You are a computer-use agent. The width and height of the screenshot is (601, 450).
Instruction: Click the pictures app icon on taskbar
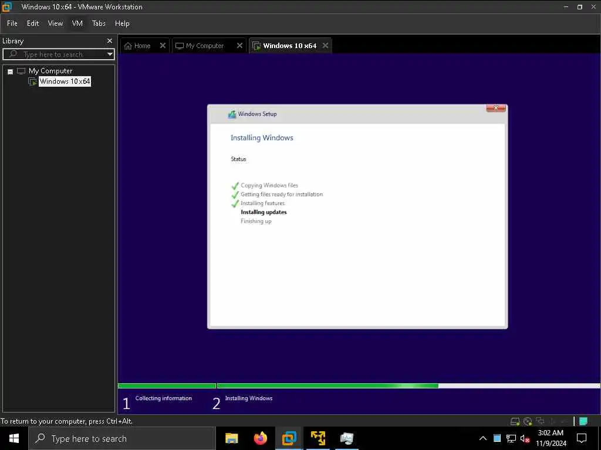point(346,438)
